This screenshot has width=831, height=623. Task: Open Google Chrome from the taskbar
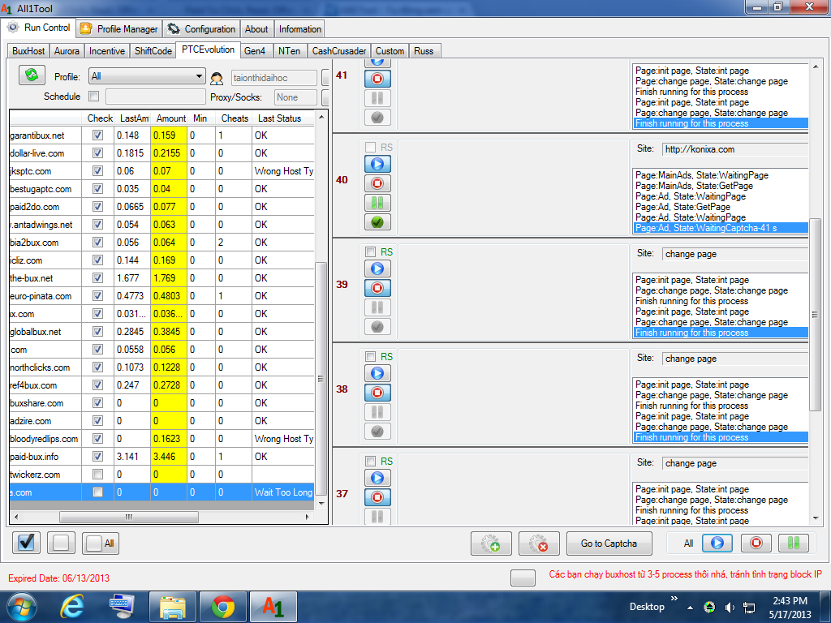(223, 606)
